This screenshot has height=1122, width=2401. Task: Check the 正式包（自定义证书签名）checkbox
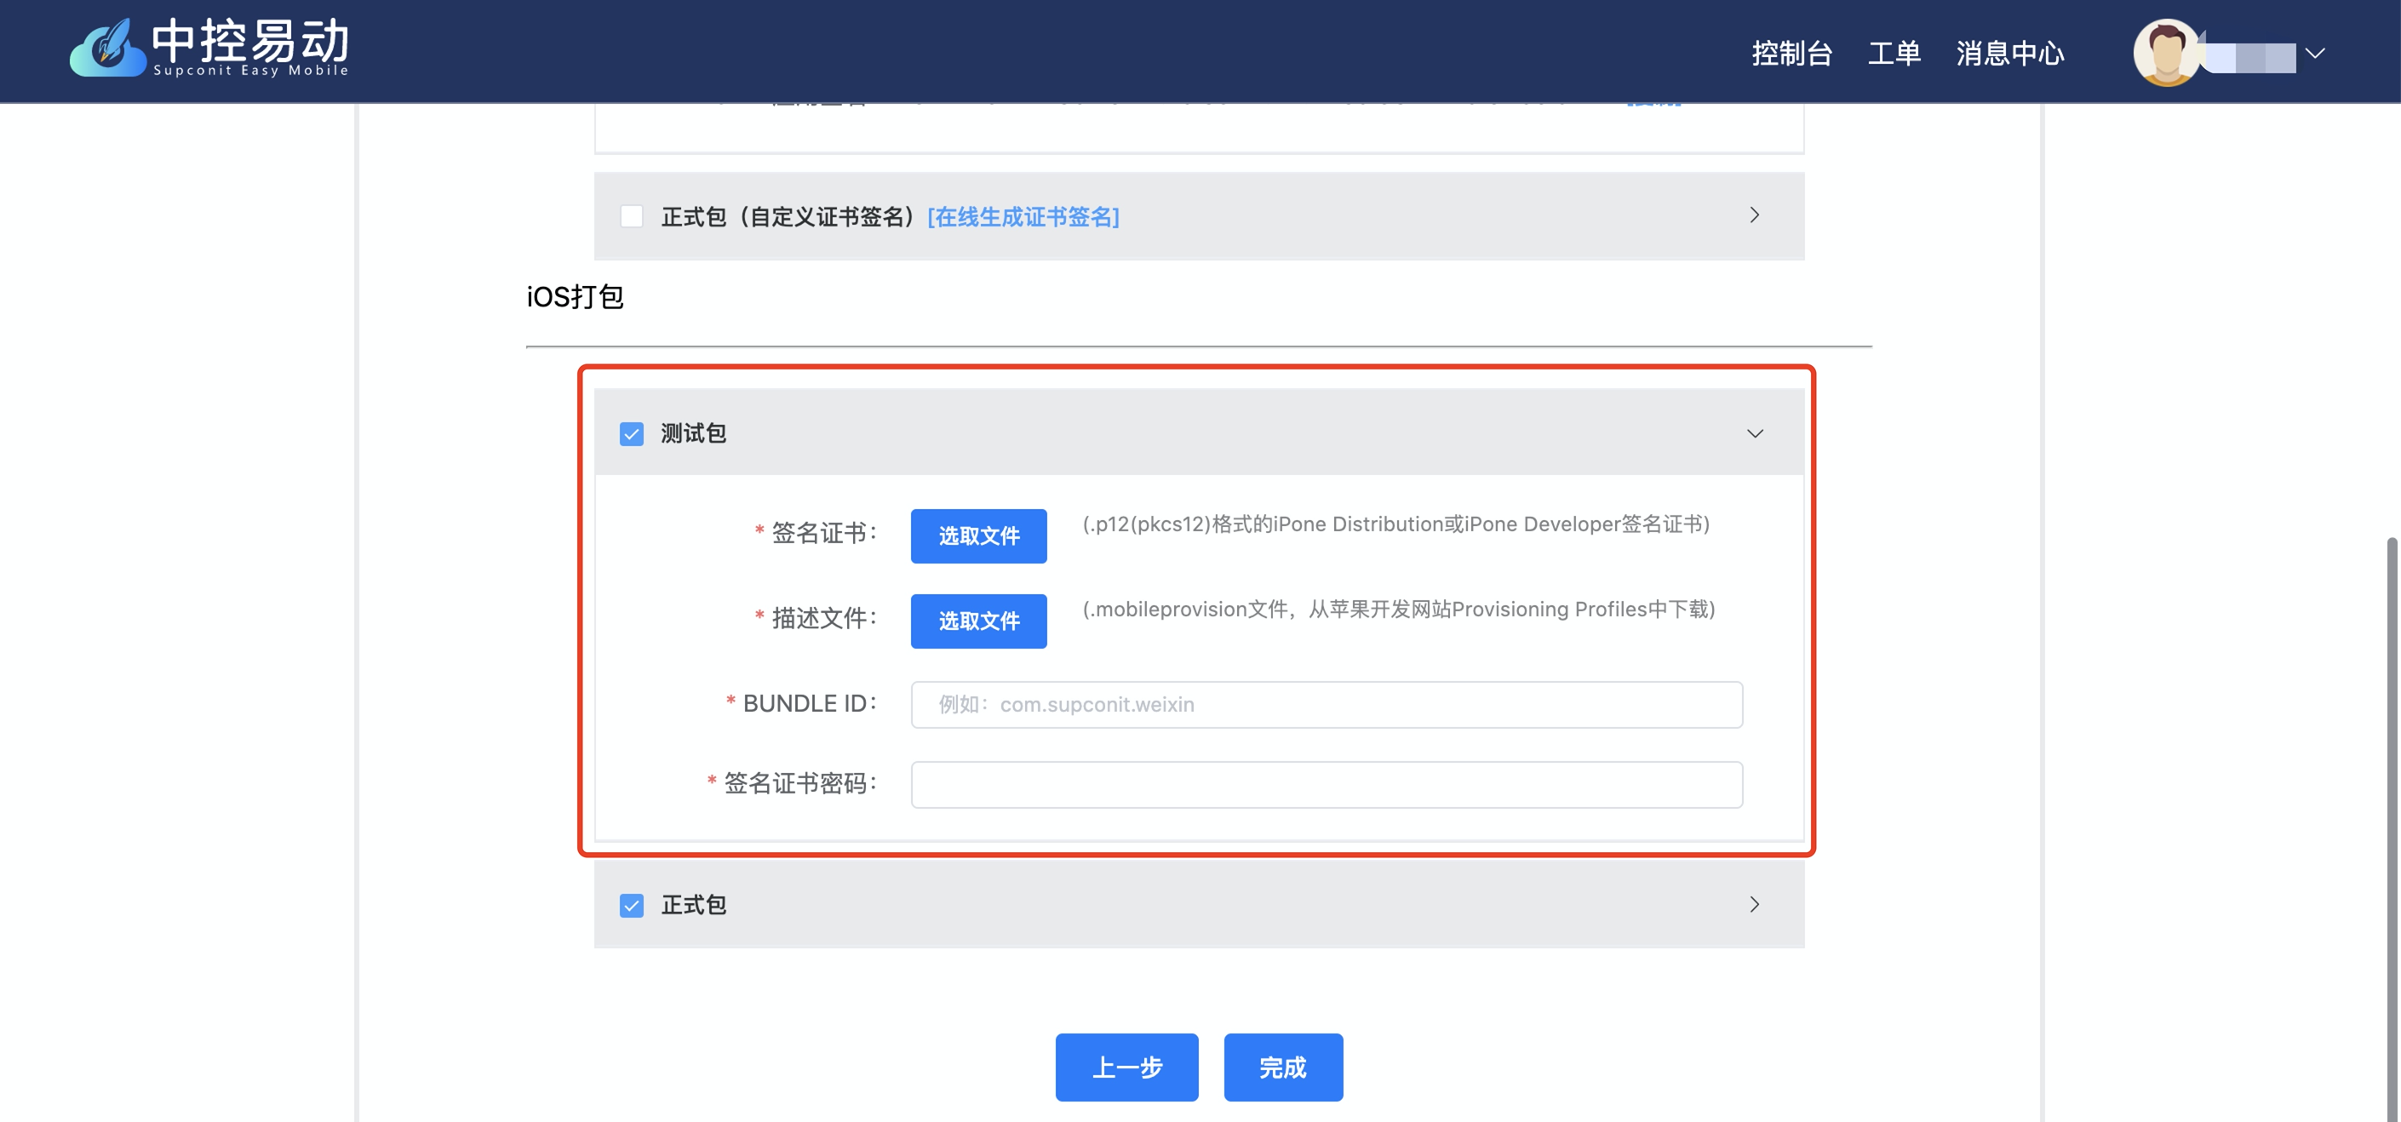[632, 216]
